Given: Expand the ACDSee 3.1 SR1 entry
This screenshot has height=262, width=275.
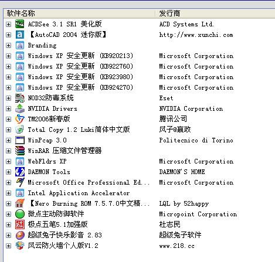Looking at the screenshot, I should pyautogui.click(x=8, y=24).
